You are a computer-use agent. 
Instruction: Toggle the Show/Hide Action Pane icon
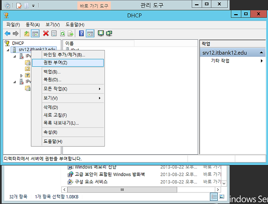(90, 33)
